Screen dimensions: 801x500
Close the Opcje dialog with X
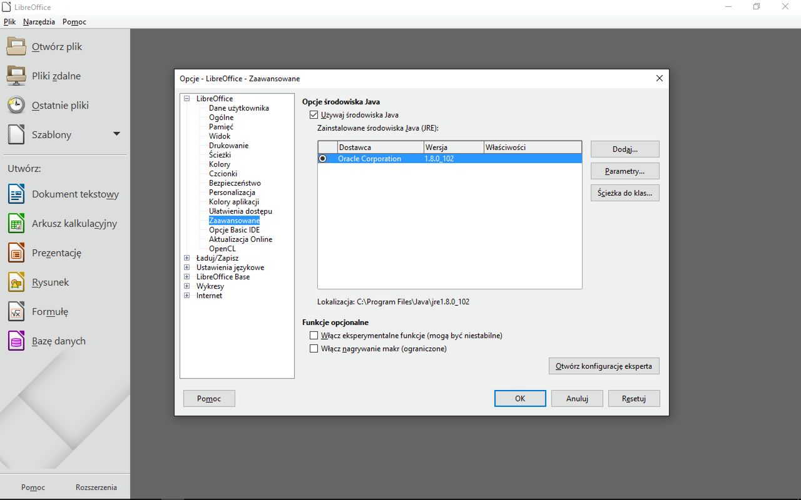[x=659, y=78]
